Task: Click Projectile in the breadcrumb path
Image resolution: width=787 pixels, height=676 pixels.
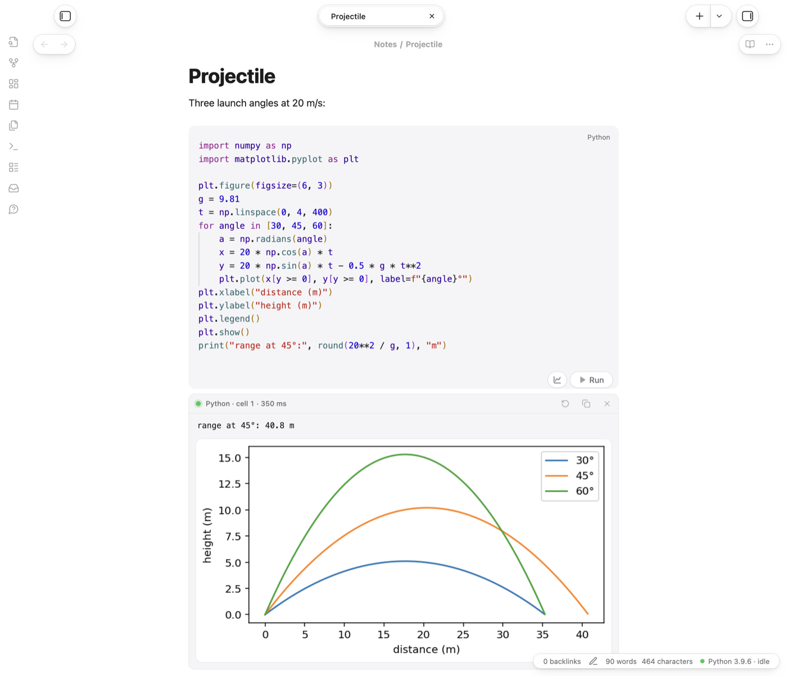Action: [x=424, y=44]
